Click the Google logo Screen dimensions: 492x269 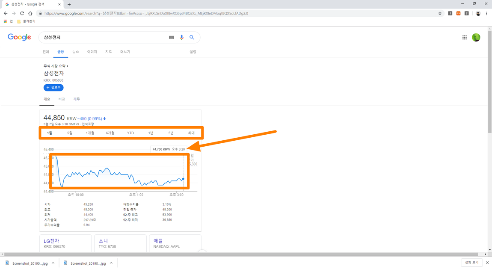[x=19, y=37]
